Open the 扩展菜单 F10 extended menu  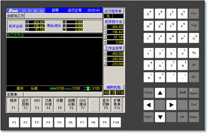(117, 104)
